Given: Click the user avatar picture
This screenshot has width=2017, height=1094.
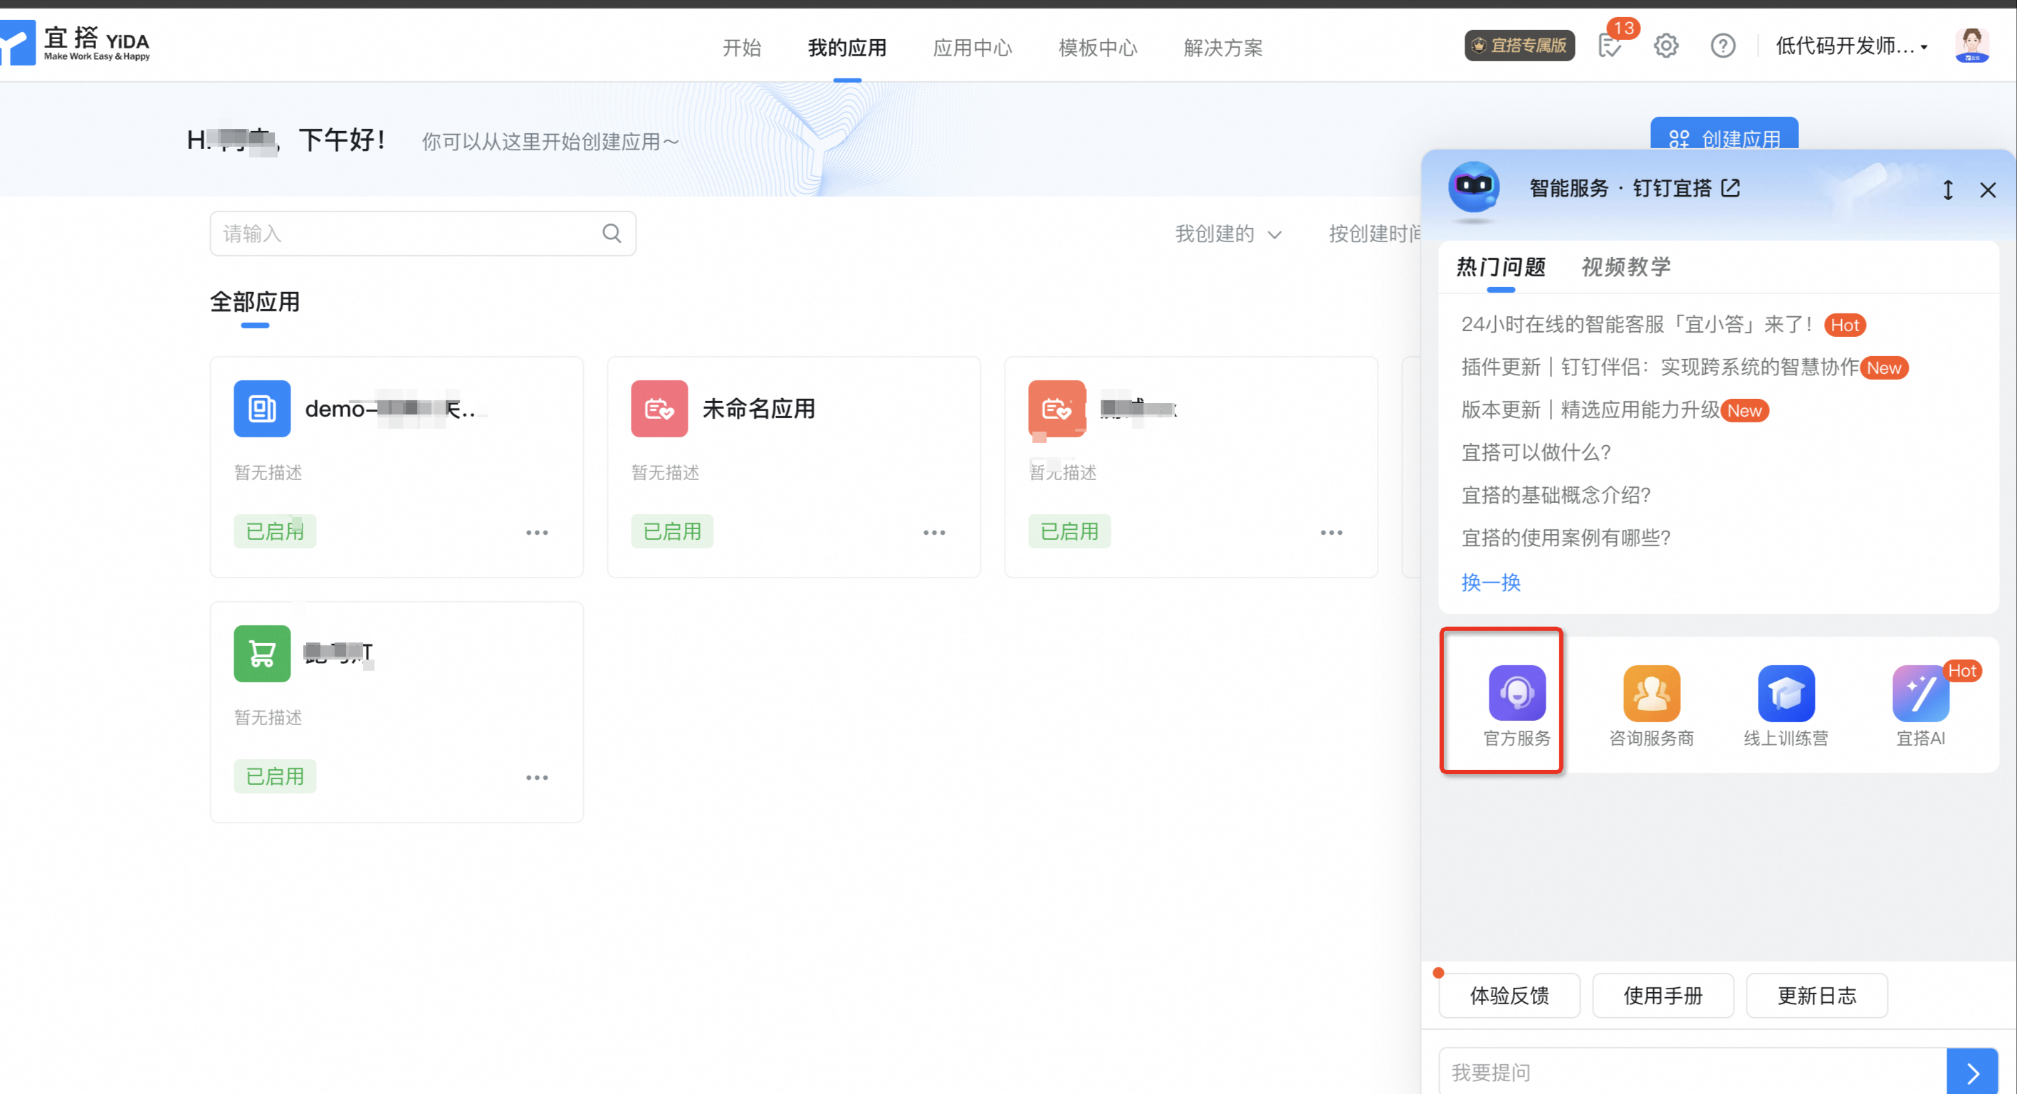Looking at the screenshot, I should coord(1971,46).
